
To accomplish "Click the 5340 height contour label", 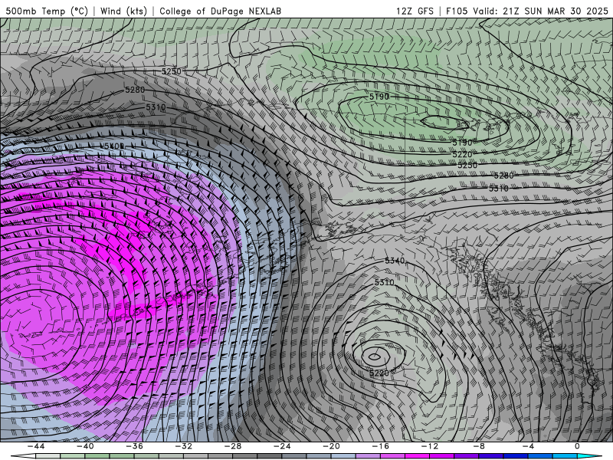I will pos(395,261).
